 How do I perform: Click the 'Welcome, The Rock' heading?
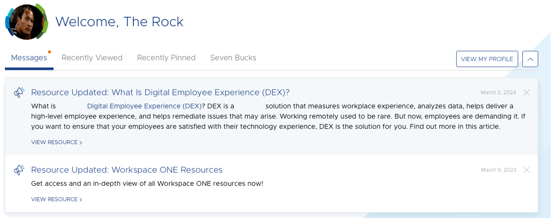click(x=119, y=22)
